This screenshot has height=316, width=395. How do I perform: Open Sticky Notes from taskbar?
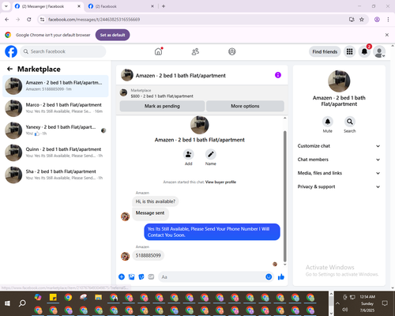(x=53, y=298)
